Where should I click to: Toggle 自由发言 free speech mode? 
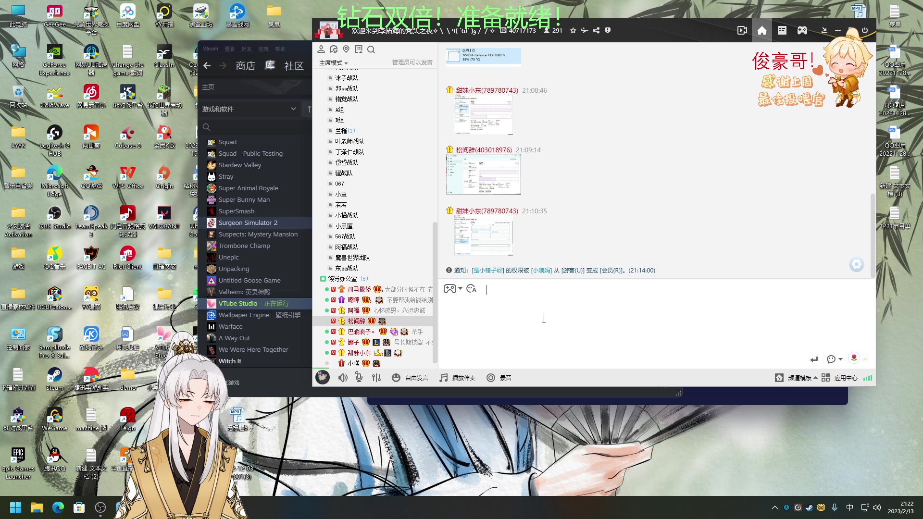(410, 378)
